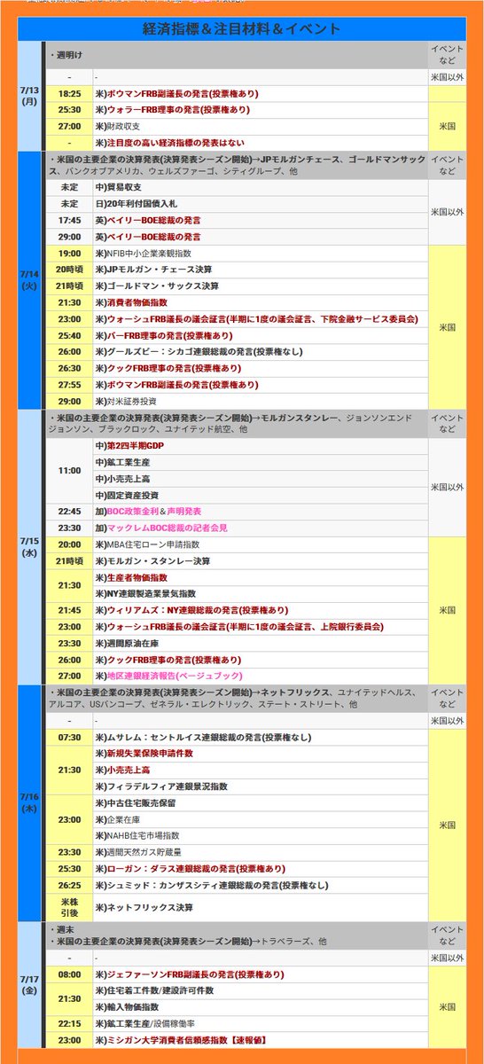Select the 7/15(水) date cell
This screenshot has width=484, height=1064.
(x=29, y=547)
